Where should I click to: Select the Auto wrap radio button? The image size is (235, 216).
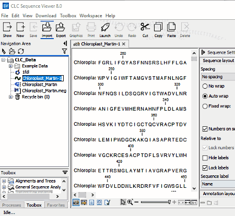205,96
